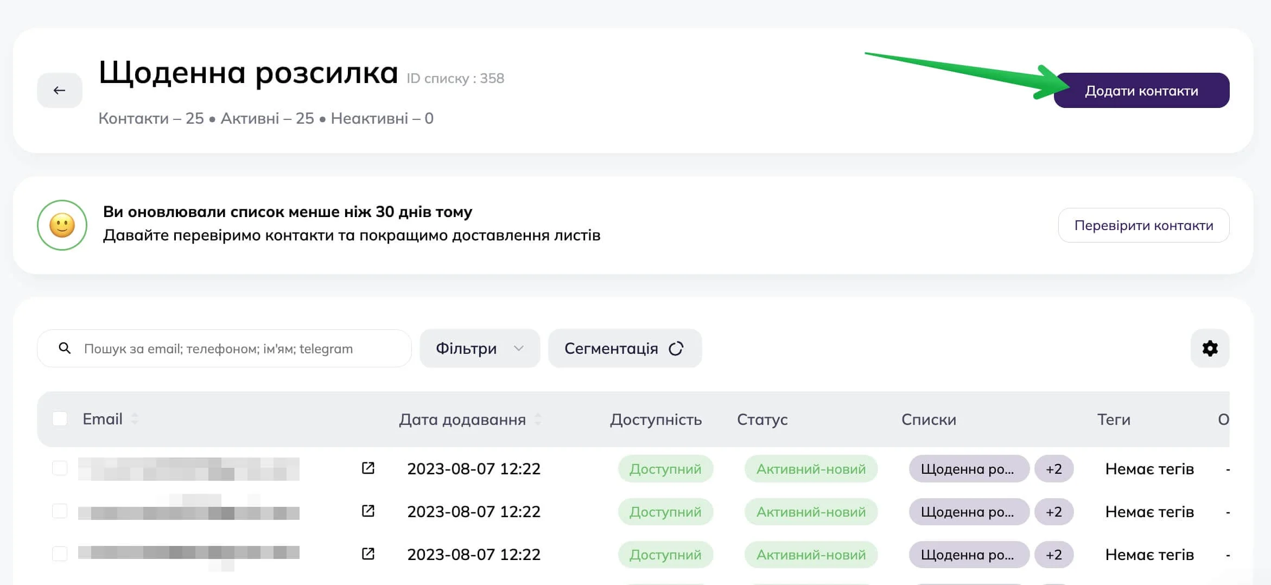1271x585 pixels.
Task: Select the third contact row checkbox
Action: pos(60,554)
